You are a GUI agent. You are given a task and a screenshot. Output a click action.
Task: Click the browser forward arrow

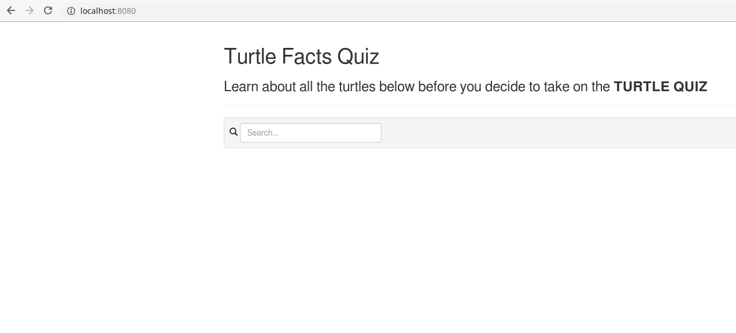29,10
